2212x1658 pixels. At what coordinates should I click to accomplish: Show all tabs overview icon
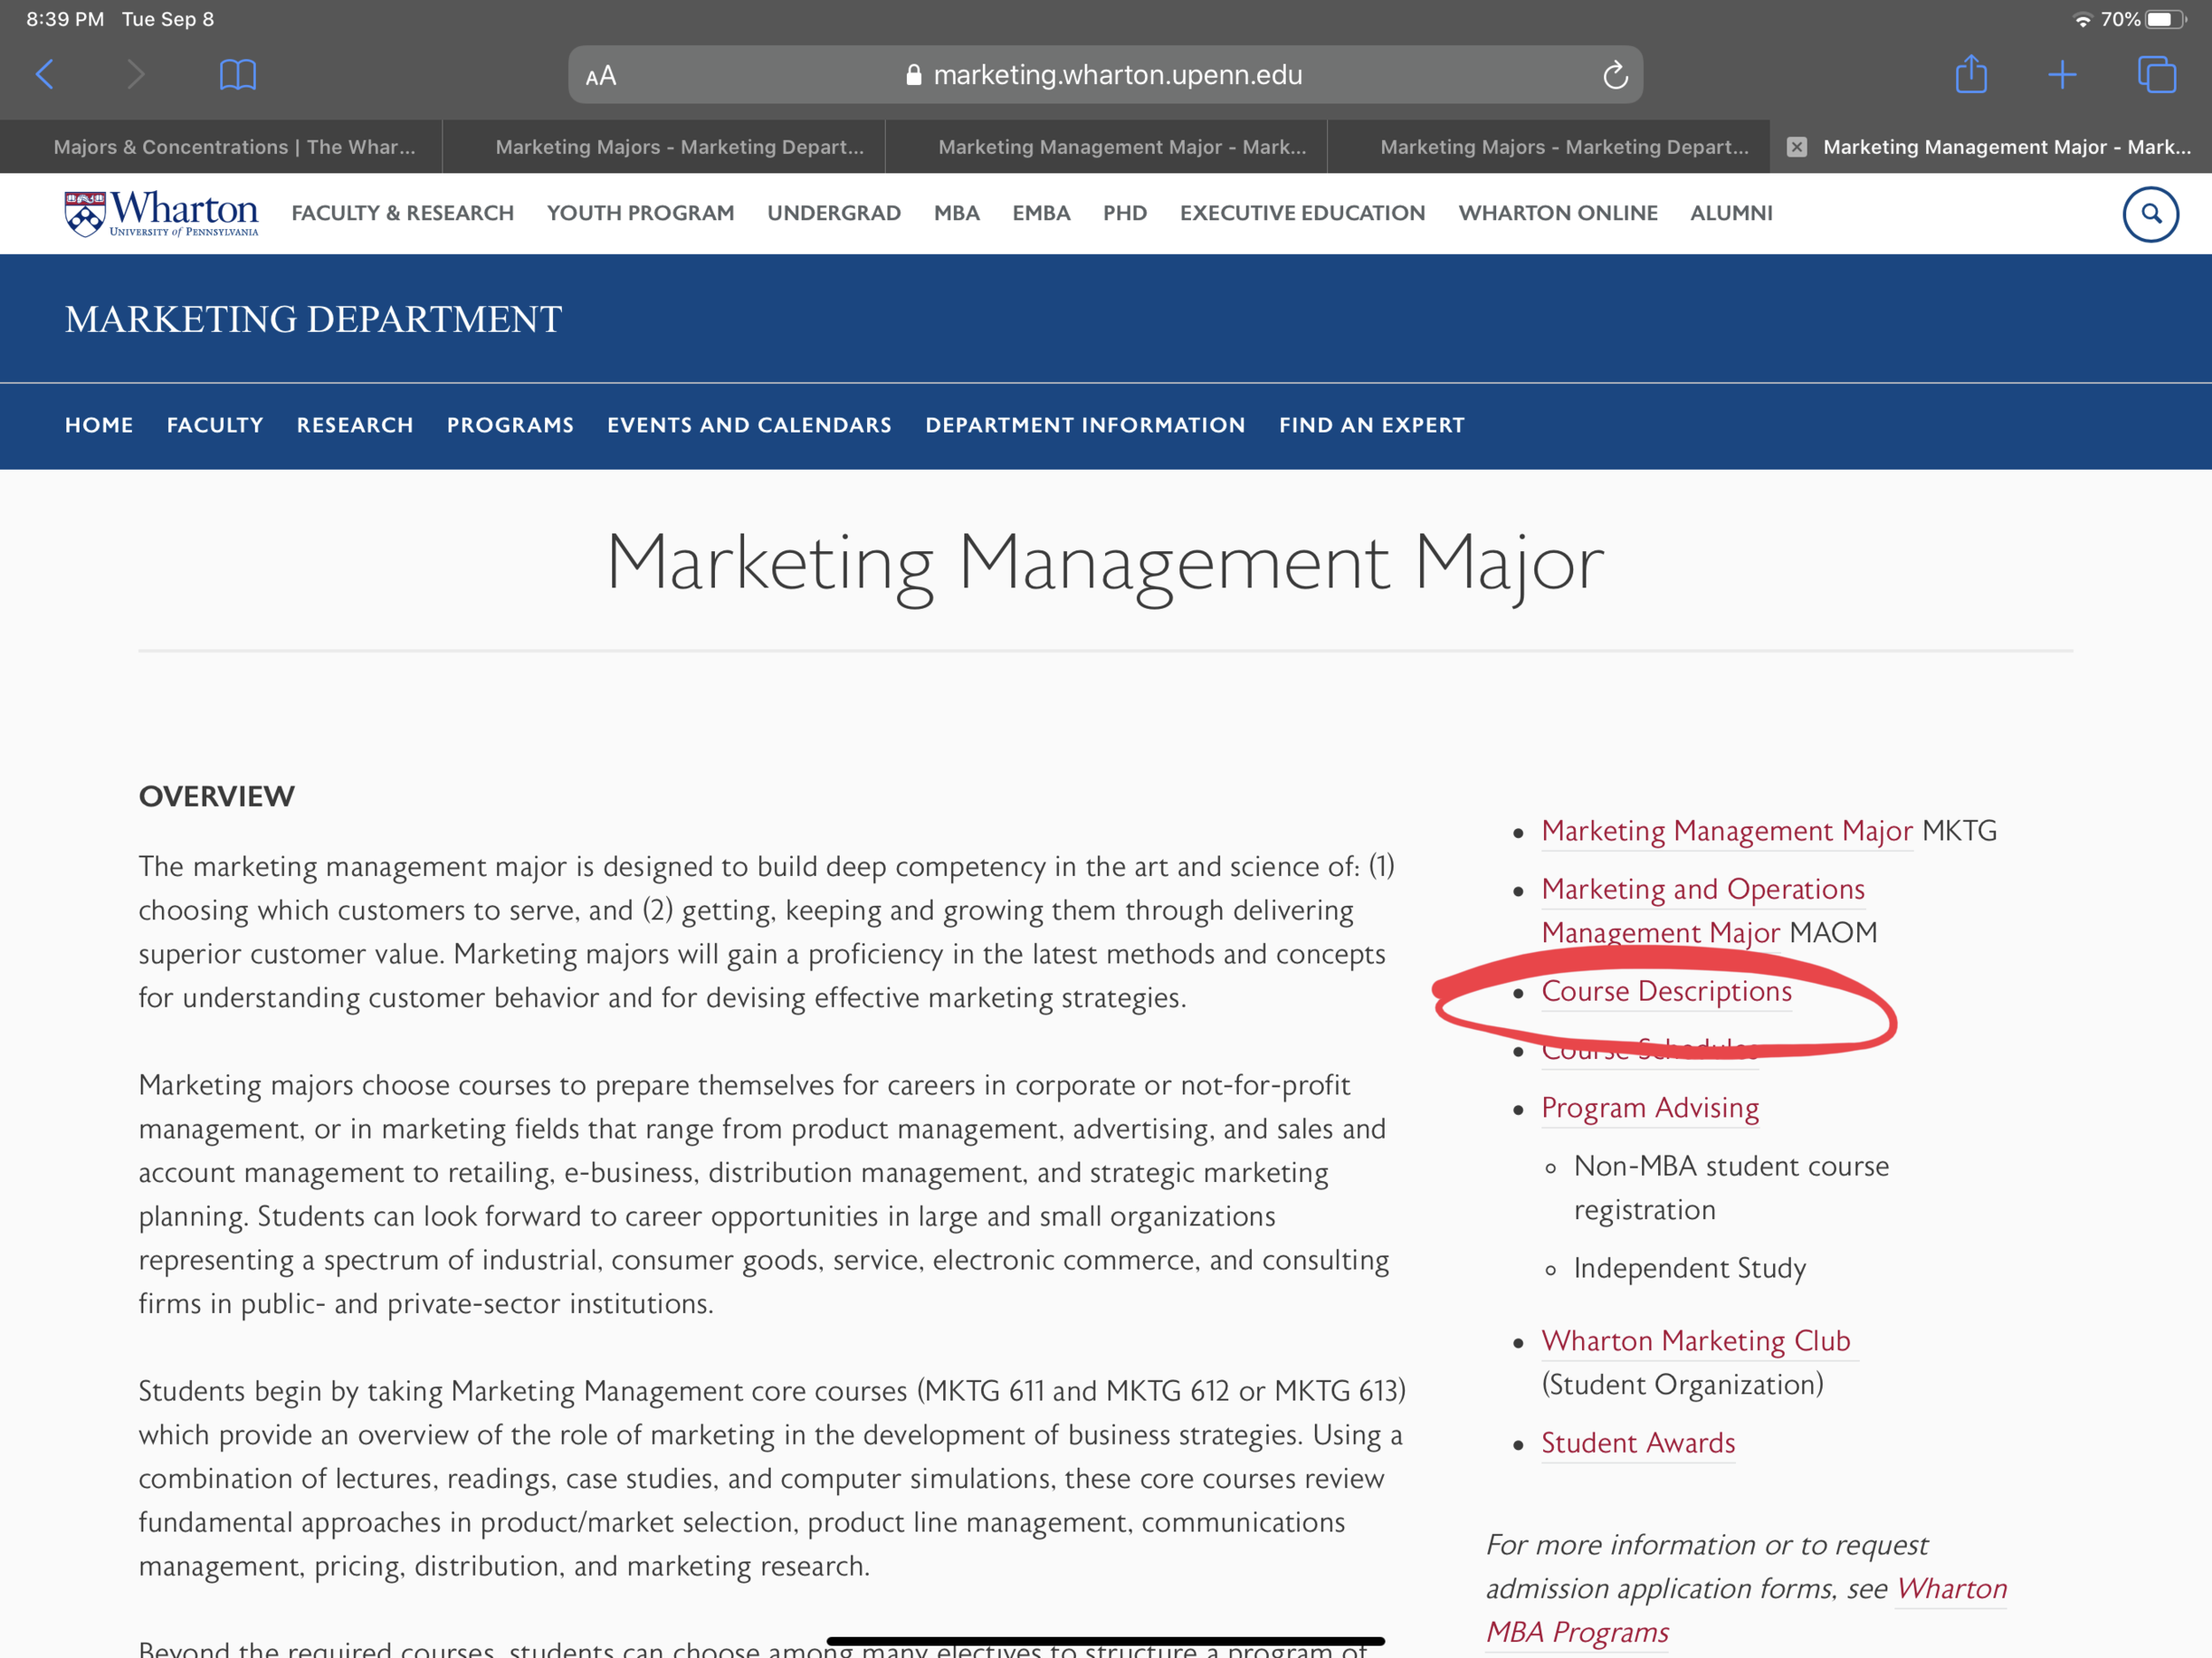2156,74
